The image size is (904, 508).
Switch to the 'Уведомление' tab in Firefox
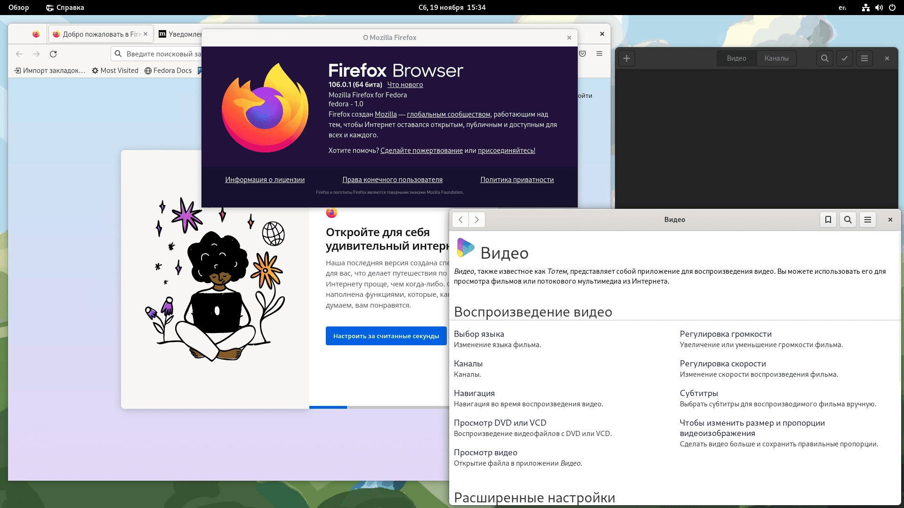180,34
